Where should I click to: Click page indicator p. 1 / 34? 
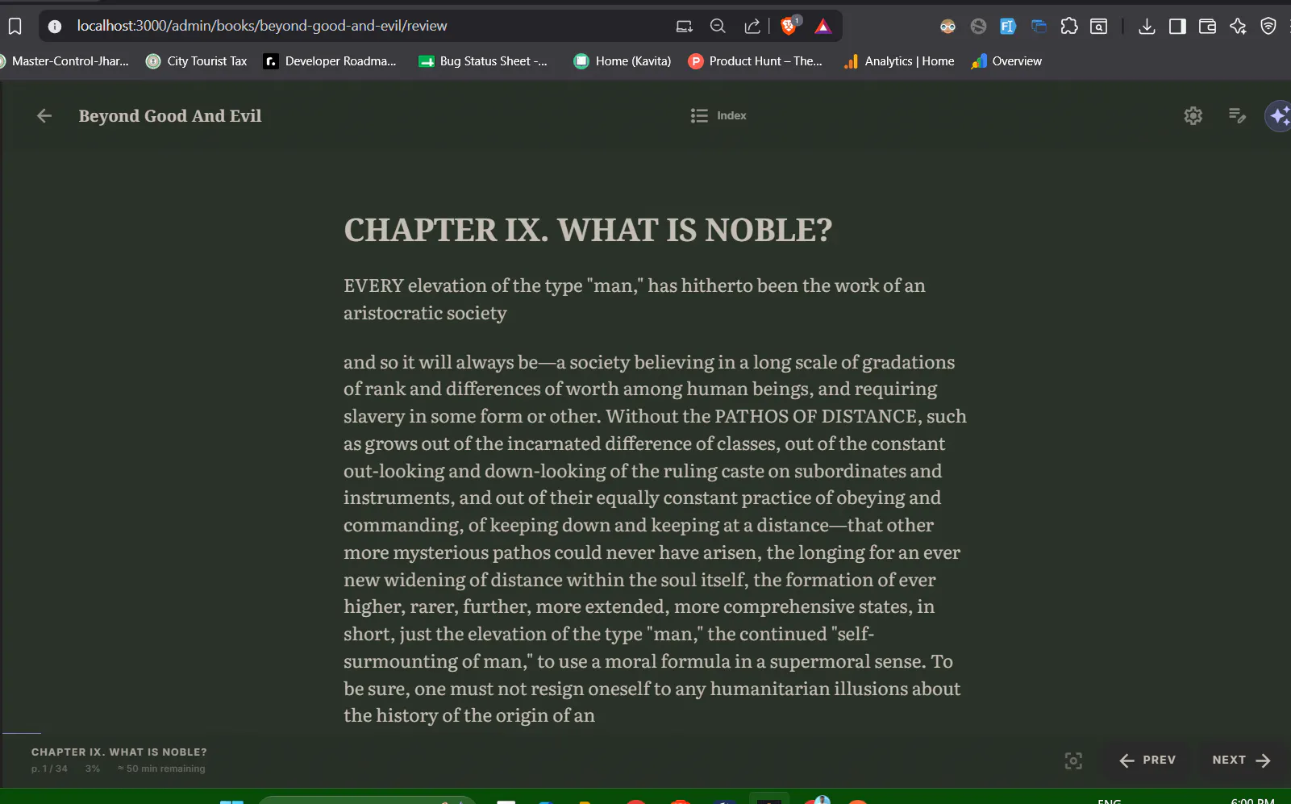[x=49, y=769]
